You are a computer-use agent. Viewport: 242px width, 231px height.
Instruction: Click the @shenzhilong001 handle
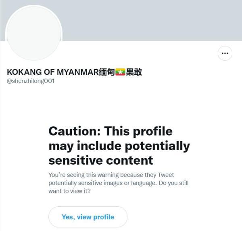coord(31,81)
